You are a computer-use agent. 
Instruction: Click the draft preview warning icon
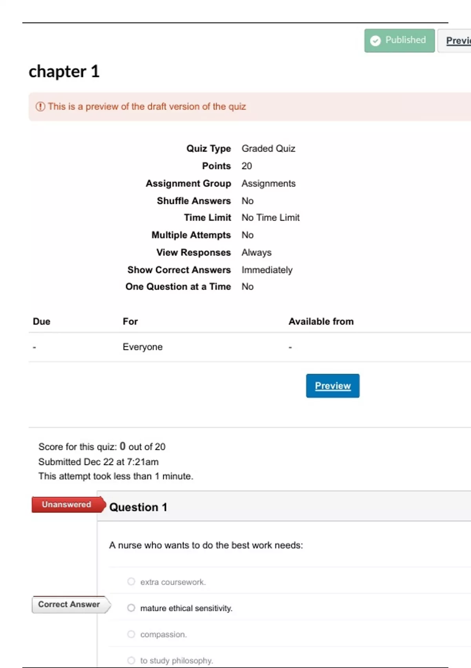click(40, 106)
